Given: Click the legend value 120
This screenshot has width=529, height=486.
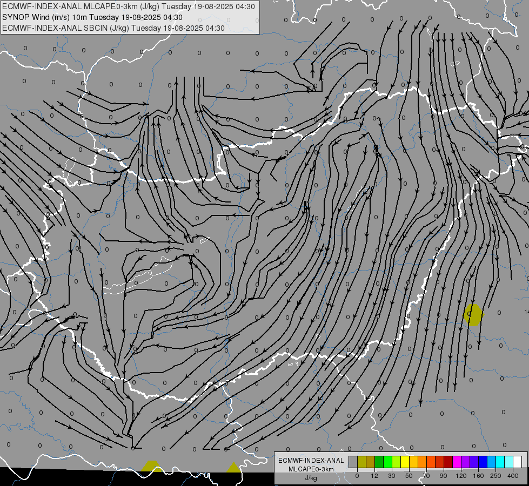Looking at the screenshot, I should pos(461,476).
